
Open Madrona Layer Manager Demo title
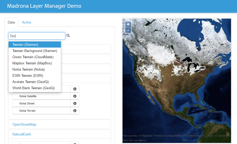coord(44,6)
